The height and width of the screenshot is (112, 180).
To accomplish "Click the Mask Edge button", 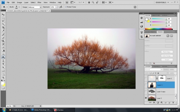I will (x=167, y=52).
